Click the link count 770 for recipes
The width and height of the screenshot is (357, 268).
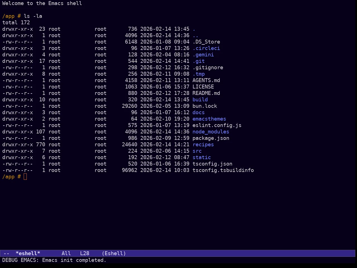pyautogui.click(x=40, y=145)
